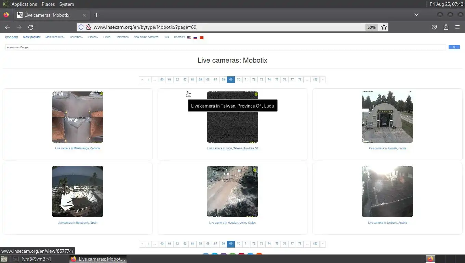Go back using the browser back arrow
The height and width of the screenshot is (263, 465).
click(8, 27)
